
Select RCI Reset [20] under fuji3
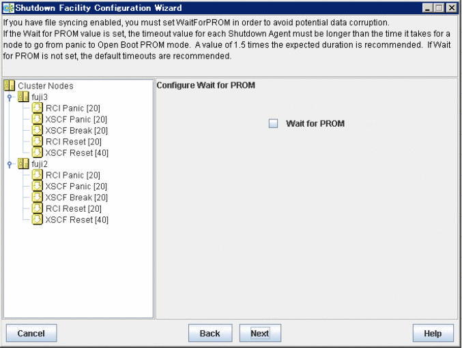click(x=74, y=142)
